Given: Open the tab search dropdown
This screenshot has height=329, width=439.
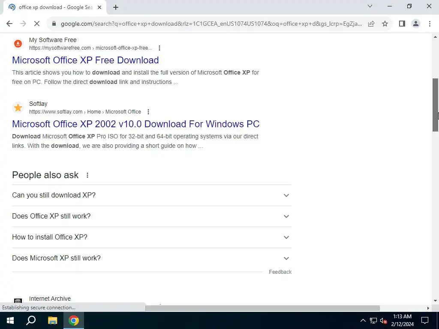Looking at the screenshot, I should (370, 6).
